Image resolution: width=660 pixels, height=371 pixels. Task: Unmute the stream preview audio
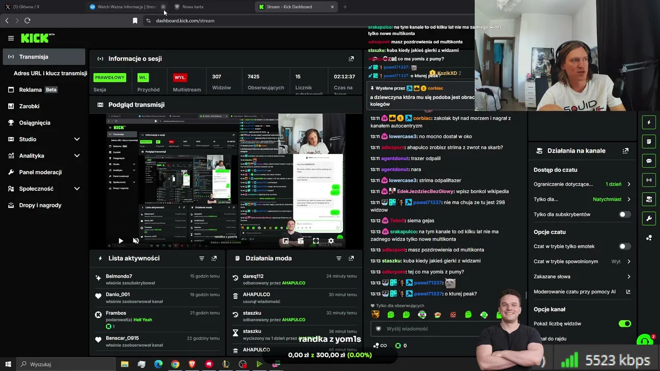click(x=136, y=241)
